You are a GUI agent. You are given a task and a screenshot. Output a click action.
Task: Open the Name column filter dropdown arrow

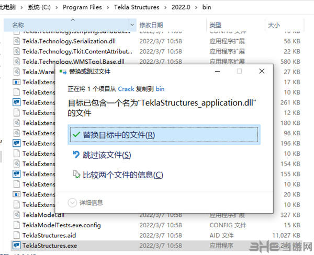(x=132, y=25)
